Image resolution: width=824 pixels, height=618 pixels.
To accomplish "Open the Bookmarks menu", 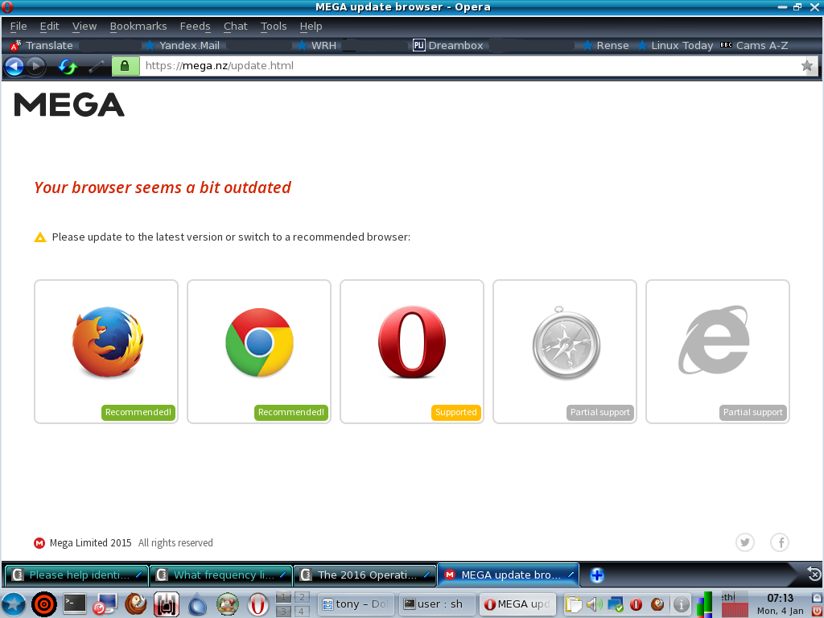I will [x=138, y=27].
